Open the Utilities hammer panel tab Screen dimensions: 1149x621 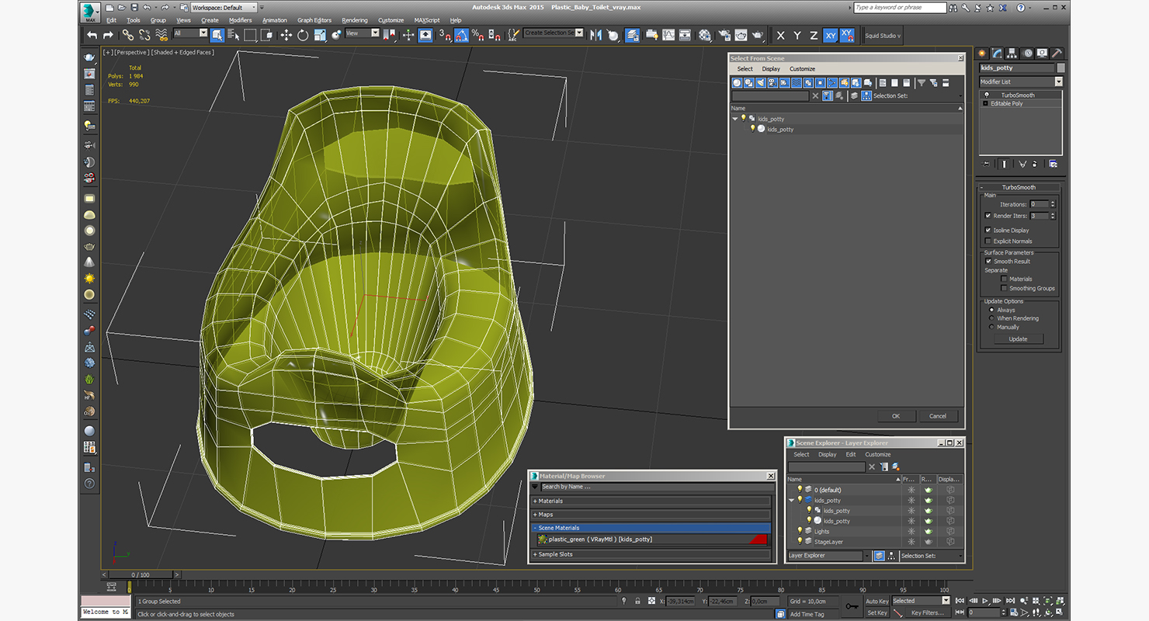(x=1057, y=53)
